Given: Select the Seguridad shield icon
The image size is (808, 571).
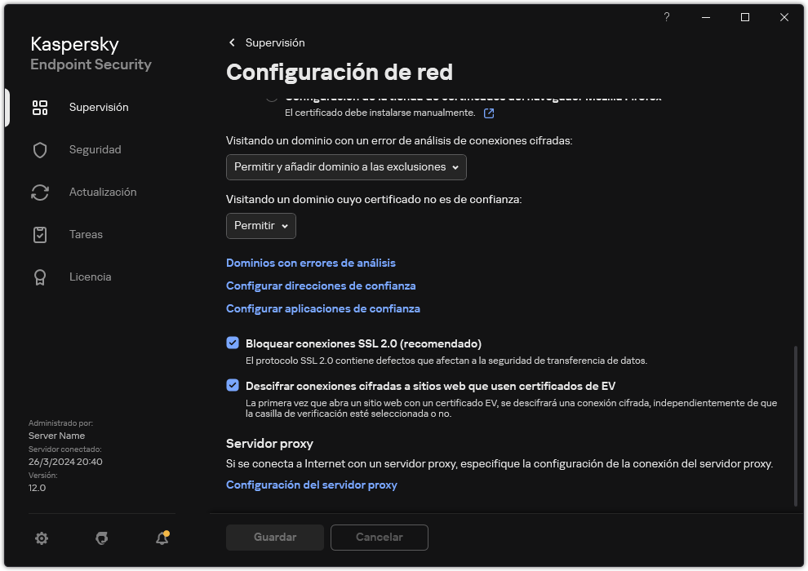Looking at the screenshot, I should click(x=40, y=149).
